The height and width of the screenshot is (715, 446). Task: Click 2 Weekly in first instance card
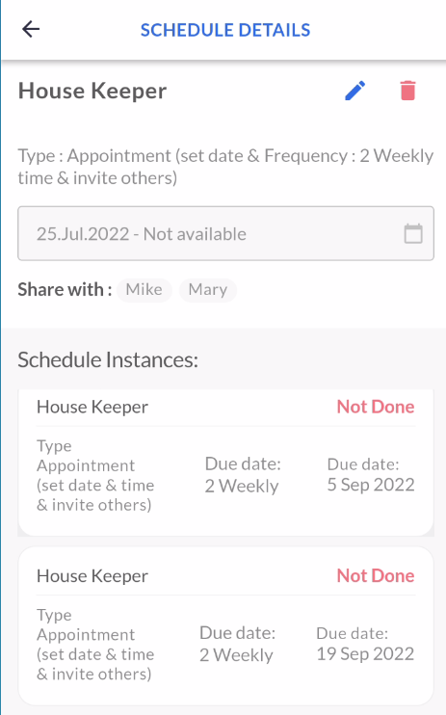coord(242,486)
